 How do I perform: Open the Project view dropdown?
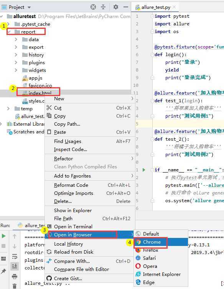(29, 7)
